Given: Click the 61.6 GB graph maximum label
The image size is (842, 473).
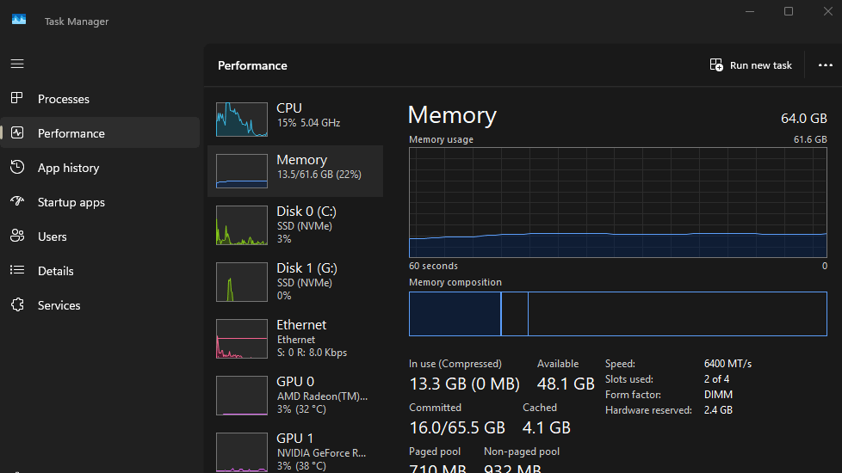Looking at the screenshot, I should (x=810, y=139).
